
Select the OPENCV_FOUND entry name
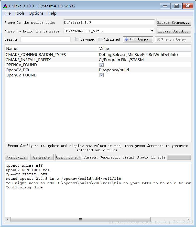[21, 65]
